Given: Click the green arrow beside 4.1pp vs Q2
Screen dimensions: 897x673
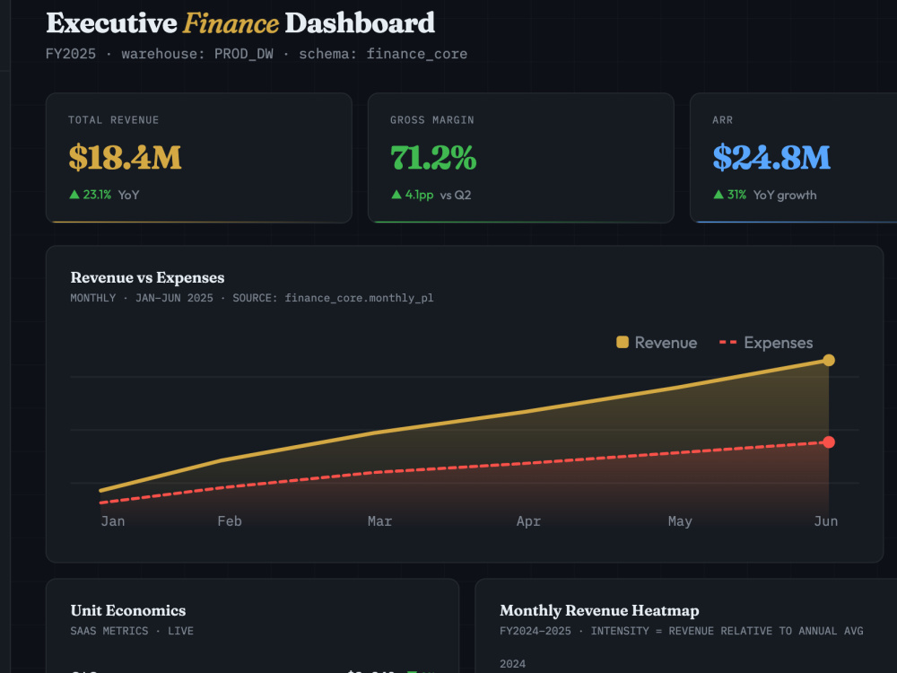Looking at the screenshot, I should point(396,195).
